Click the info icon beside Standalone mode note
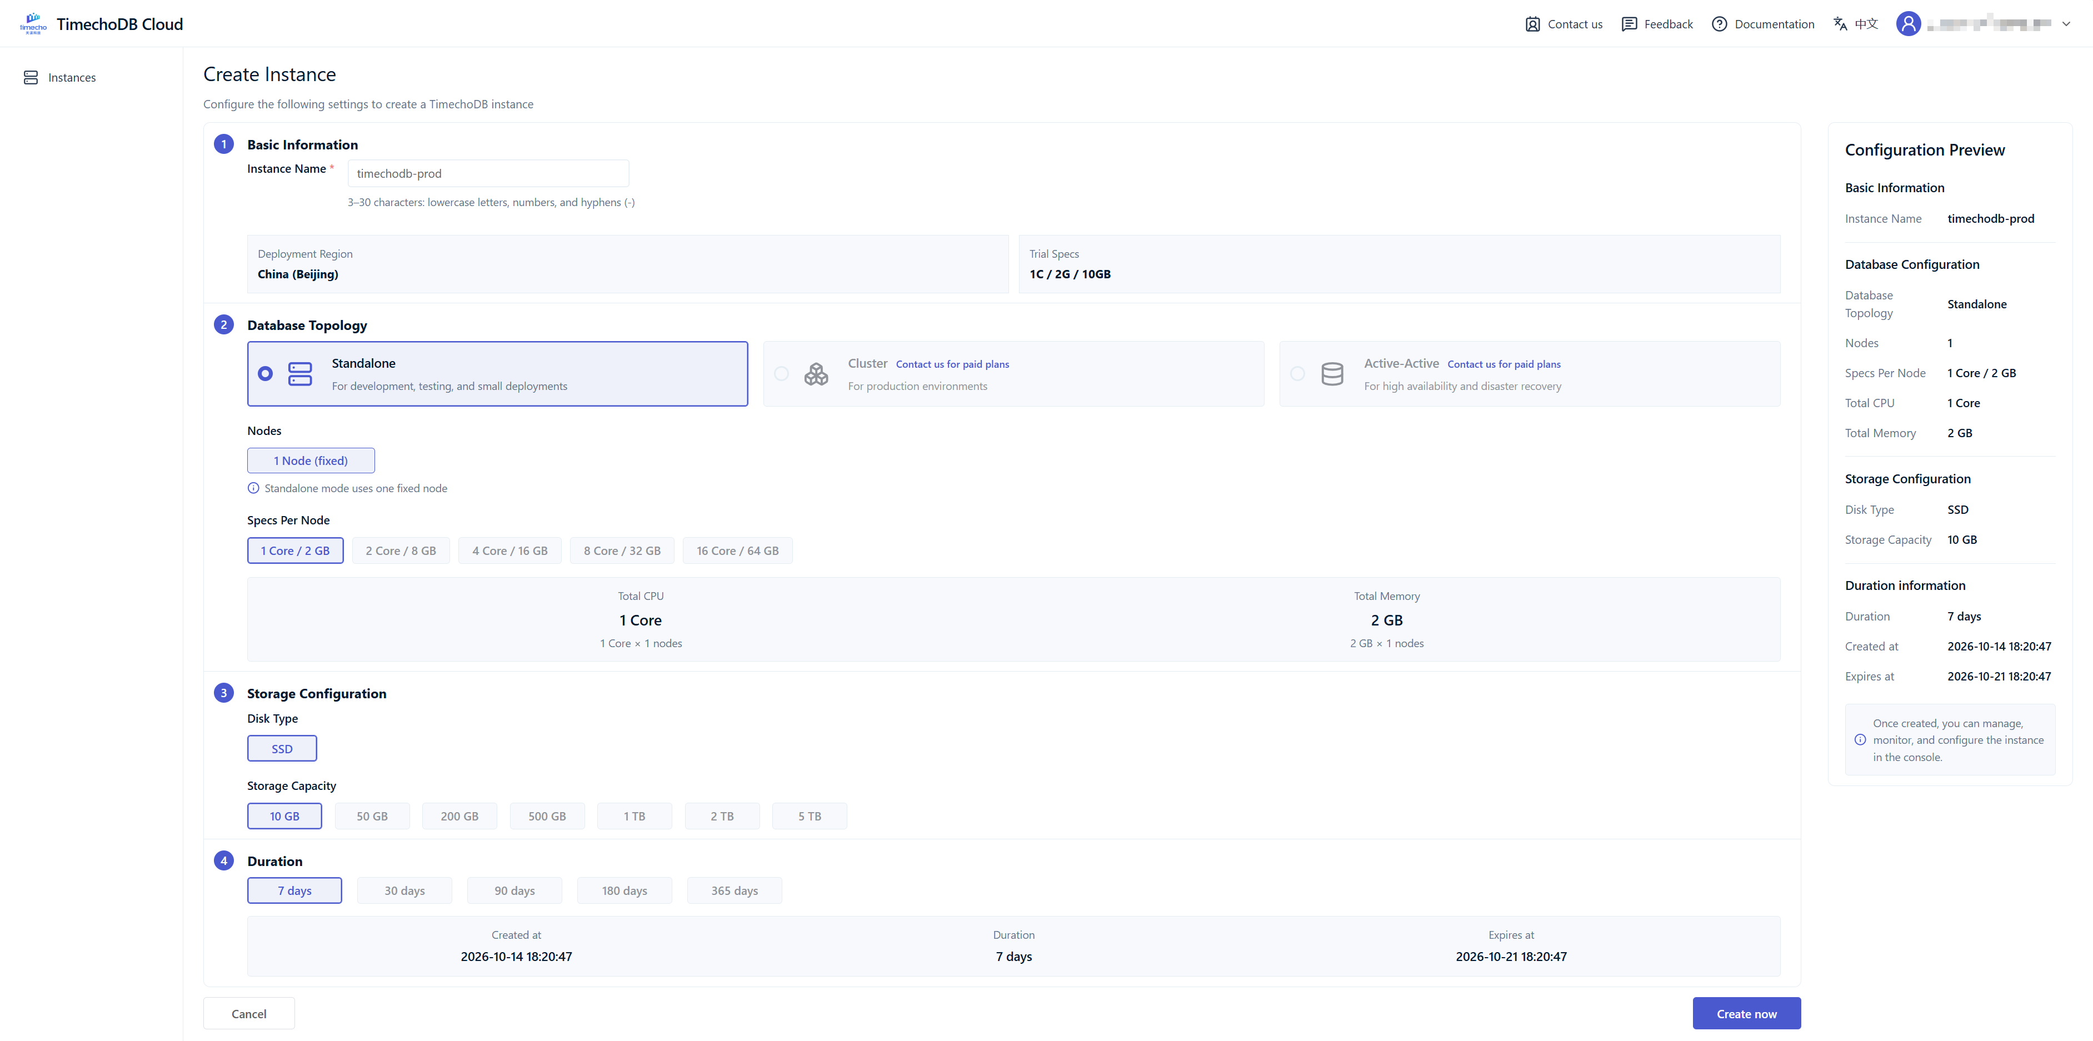 [x=253, y=488]
